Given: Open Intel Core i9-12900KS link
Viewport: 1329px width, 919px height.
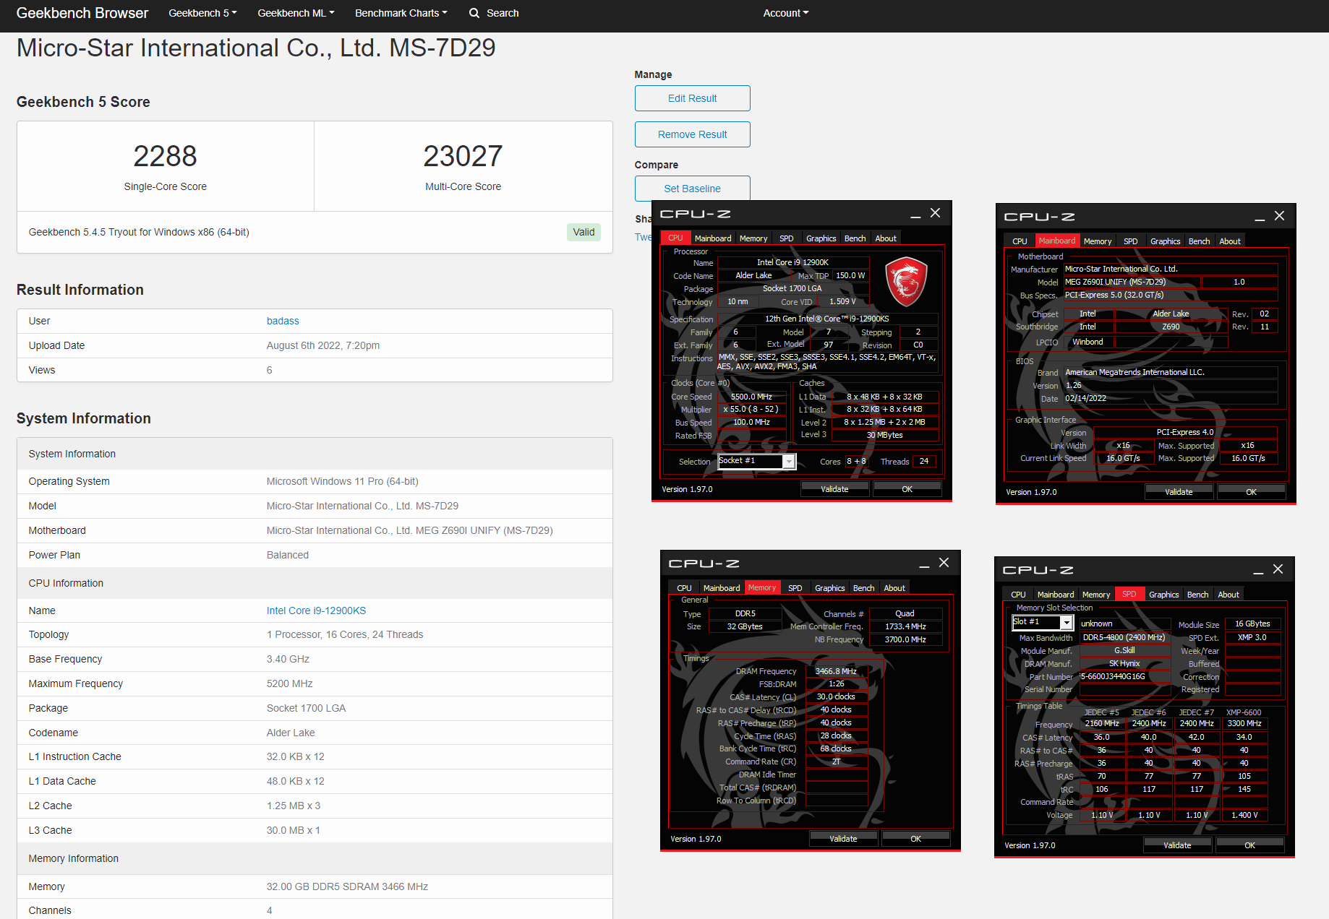Looking at the screenshot, I should pos(316,610).
